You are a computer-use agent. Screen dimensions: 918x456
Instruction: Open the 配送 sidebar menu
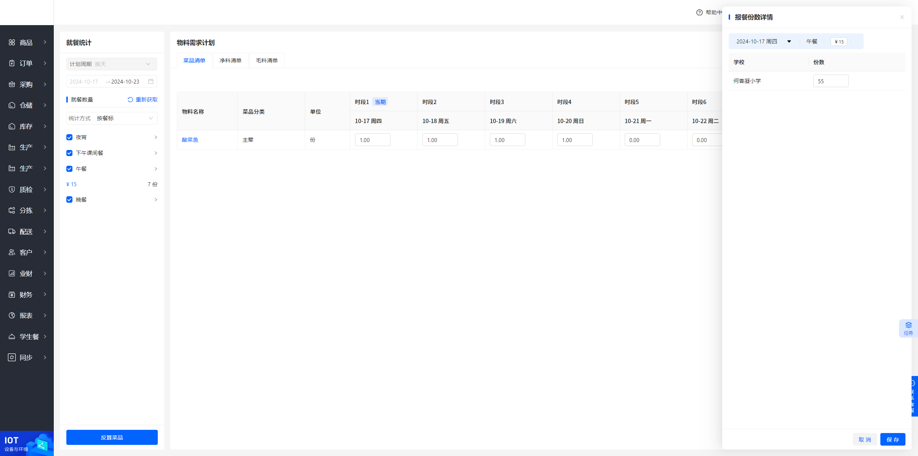[27, 231]
